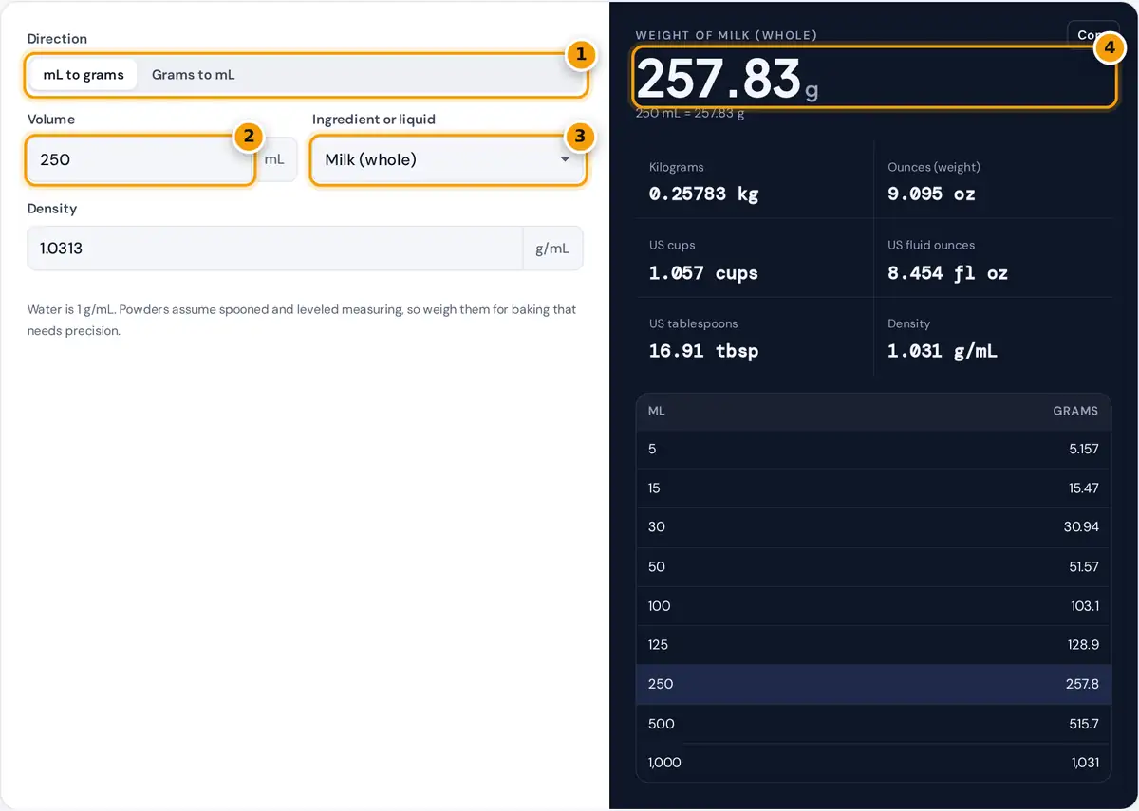
Task: Click the partially hidden Copy button
Action: [x=1092, y=34]
